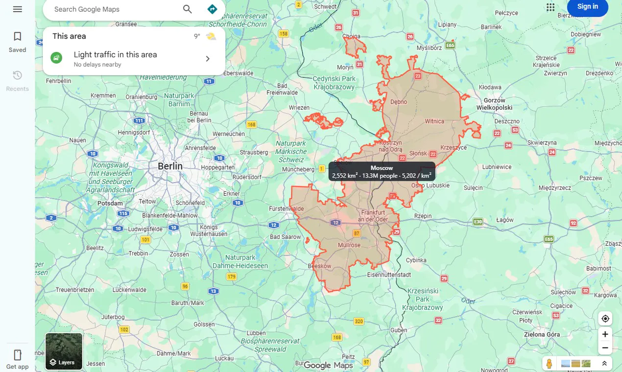The height and width of the screenshot is (372, 622).
Task: Select the Street View pegman
Action: coord(549,364)
